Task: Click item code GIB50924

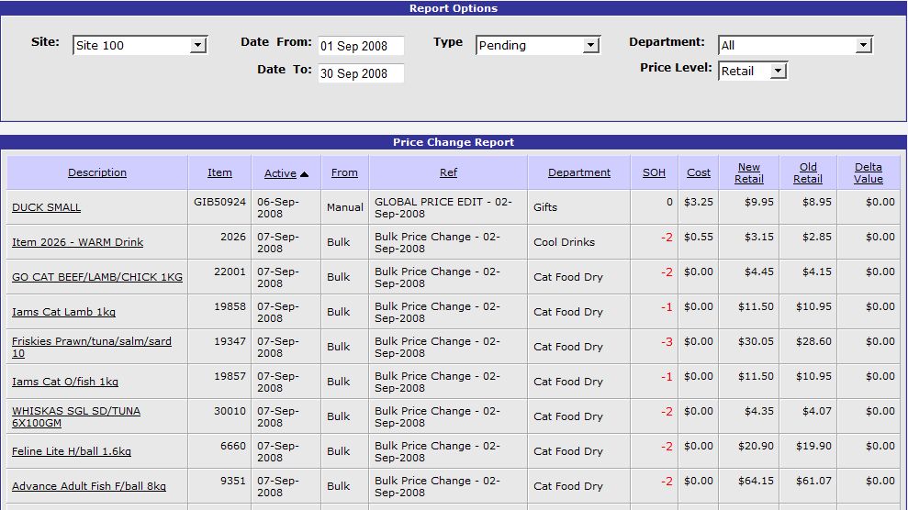Action: click(x=219, y=202)
